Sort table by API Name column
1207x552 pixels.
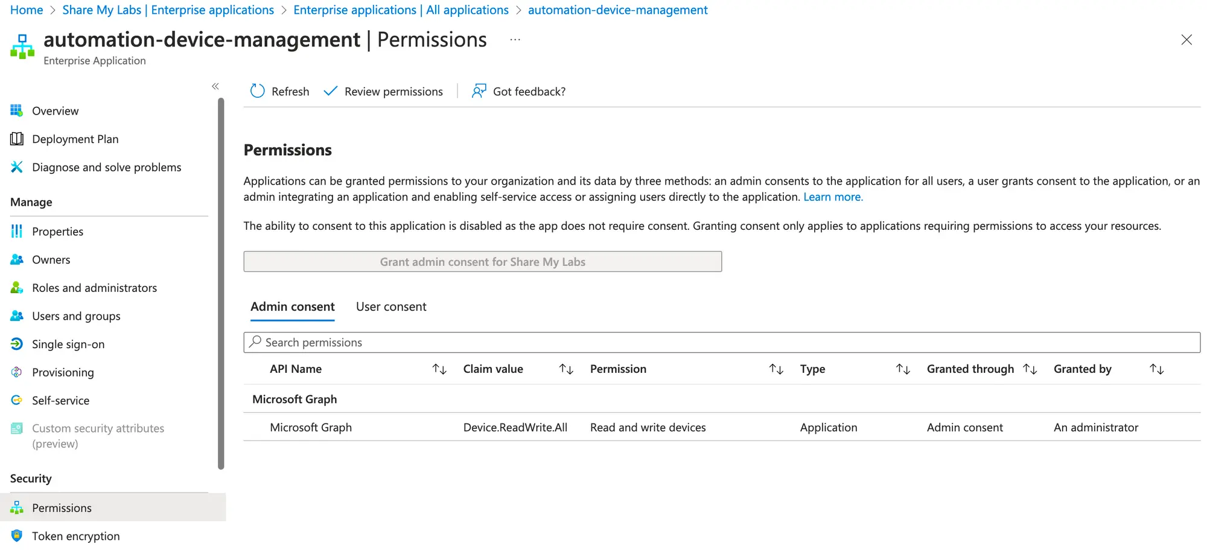[x=439, y=369]
